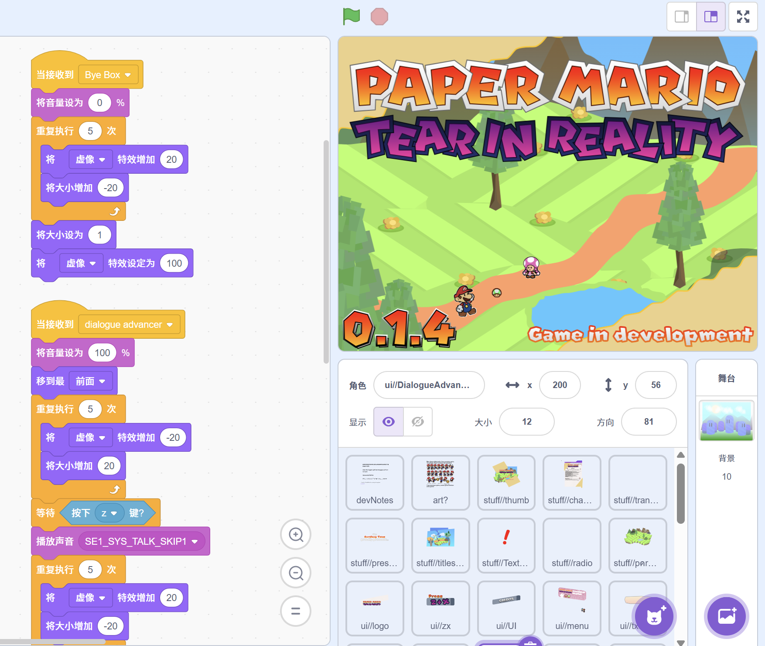Open the choose a backdrop button
Viewport: 765px width, 646px height.
(727, 616)
